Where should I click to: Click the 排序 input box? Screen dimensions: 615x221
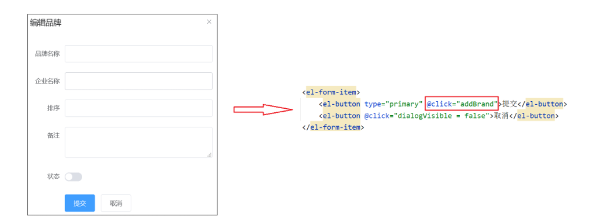point(138,108)
